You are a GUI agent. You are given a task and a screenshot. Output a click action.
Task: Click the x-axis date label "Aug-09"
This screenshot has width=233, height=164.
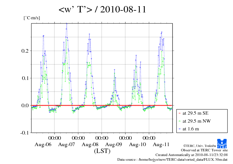113,144
